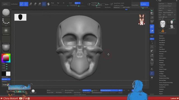Select the Cylinder3D tool thumbnail
Viewport: 179px width, 100px height.
coord(172,27)
